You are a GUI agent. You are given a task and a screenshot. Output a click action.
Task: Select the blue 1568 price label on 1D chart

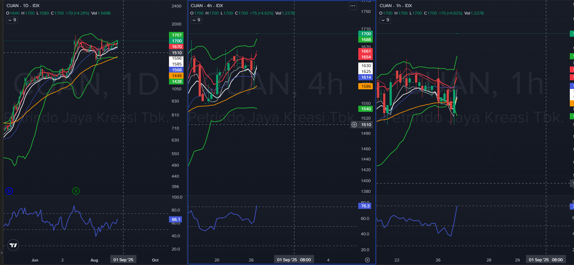(x=176, y=70)
